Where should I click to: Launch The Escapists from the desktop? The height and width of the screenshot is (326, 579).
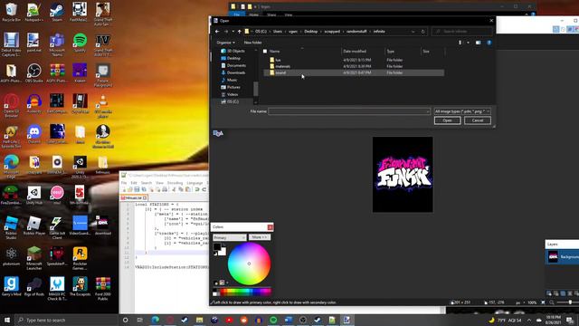pos(80,287)
